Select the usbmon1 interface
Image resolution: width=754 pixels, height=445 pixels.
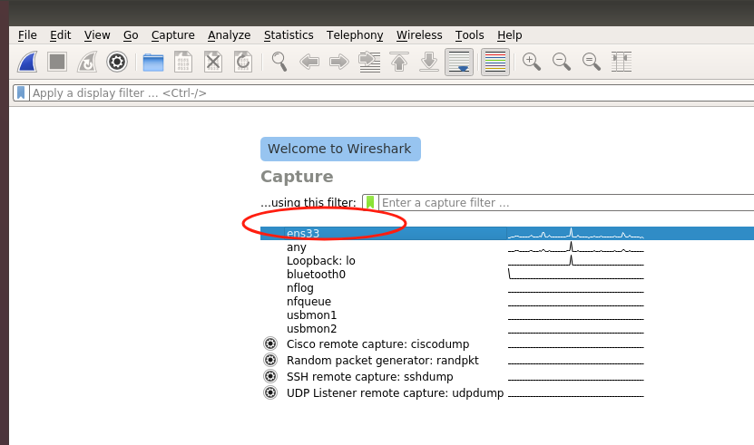311,314
